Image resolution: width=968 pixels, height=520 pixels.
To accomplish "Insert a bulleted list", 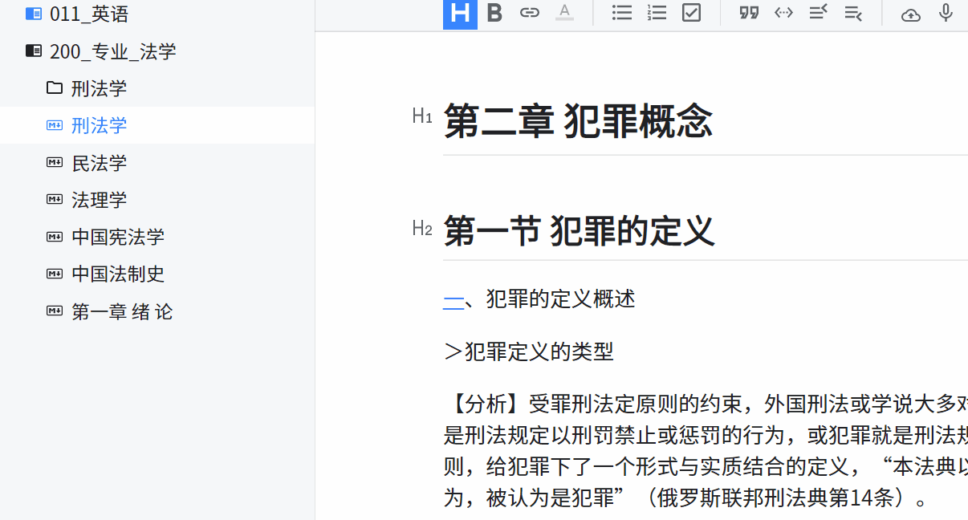I will [x=622, y=13].
